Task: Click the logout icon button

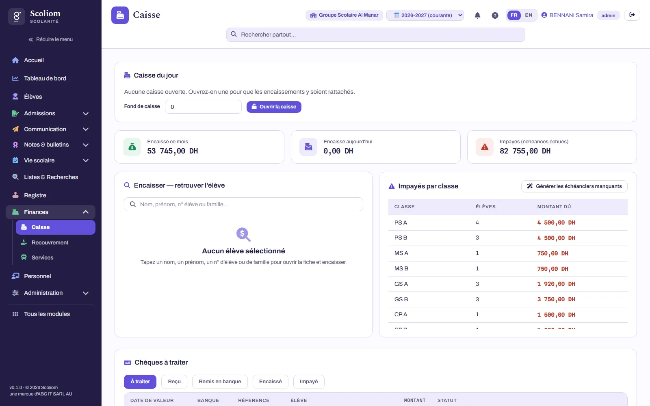Action: coord(632,15)
